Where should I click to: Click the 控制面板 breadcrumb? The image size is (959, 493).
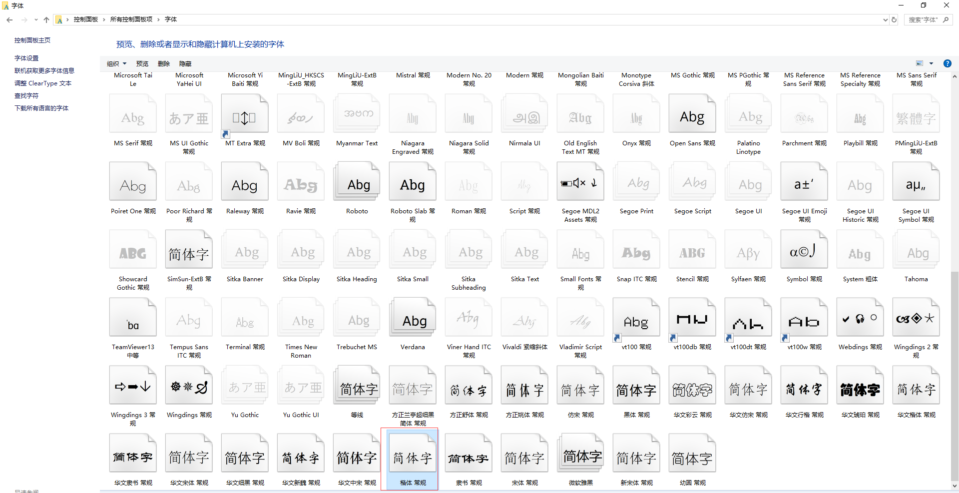[86, 19]
